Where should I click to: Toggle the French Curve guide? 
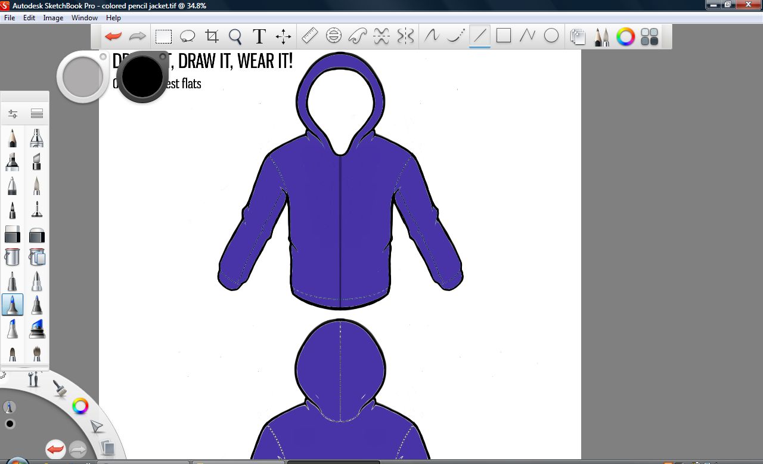pos(357,36)
